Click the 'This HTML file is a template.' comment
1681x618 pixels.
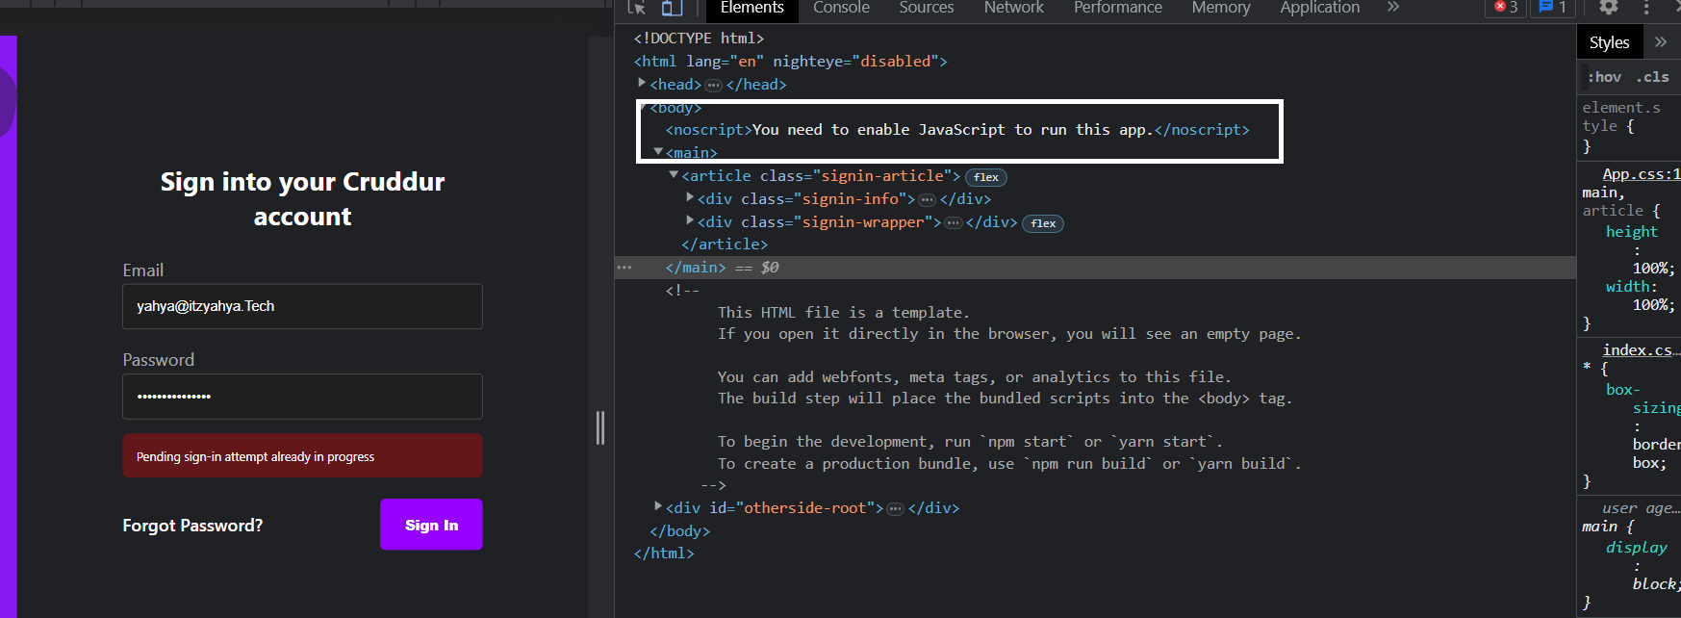pos(844,313)
